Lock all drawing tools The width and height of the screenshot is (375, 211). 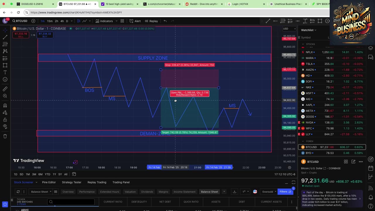point(5,120)
